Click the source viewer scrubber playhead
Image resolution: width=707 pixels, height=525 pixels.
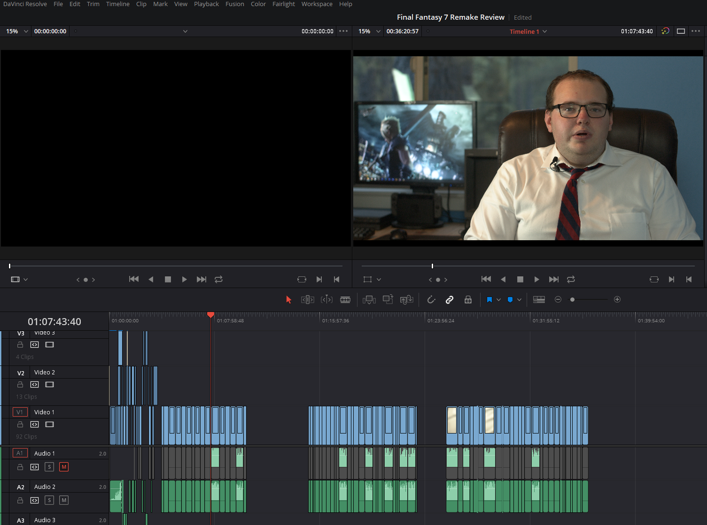pyautogui.click(x=9, y=266)
